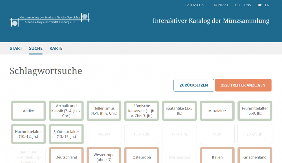
Task: Enable the Hellenismus keyword tile
Action: pyautogui.click(x=104, y=111)
